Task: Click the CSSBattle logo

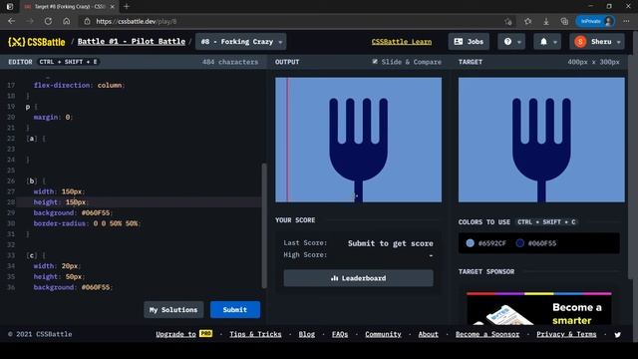Action: pyautogui.click(x=37, y=42)
